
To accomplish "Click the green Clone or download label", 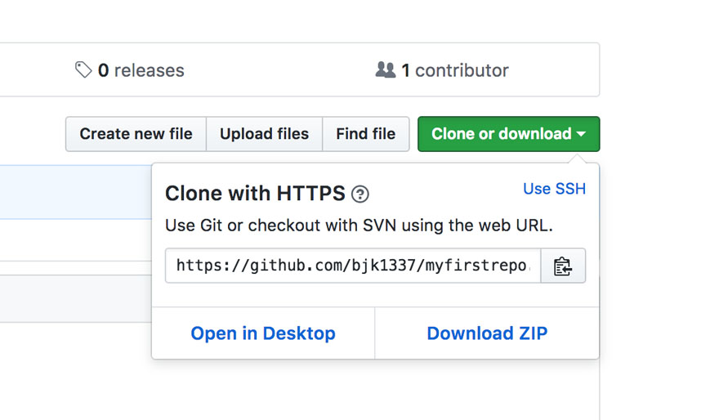I will click(501, 134).
